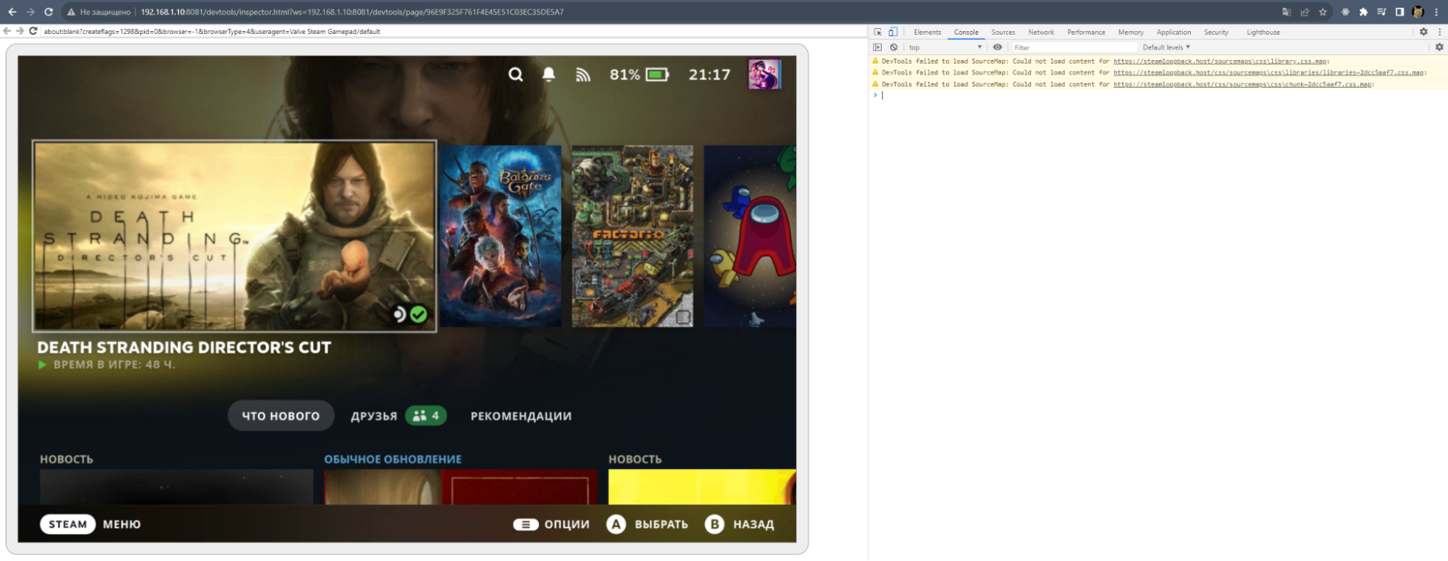Screen dimensions: 1448x561
Task: Open the library.css.map sourcemap link
Action: point(1220,62)
